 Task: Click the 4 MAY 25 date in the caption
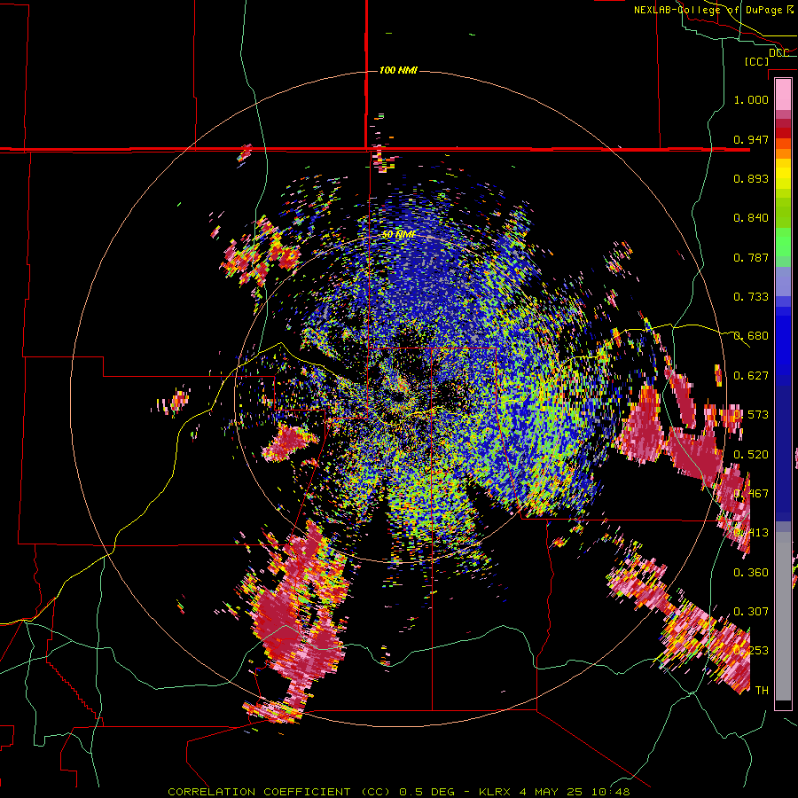[x=552, y=792]
